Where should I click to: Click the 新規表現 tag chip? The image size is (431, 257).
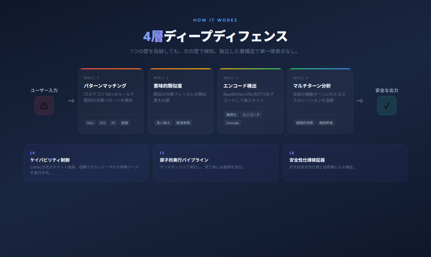pyautogui.click(x=183, y=123)
